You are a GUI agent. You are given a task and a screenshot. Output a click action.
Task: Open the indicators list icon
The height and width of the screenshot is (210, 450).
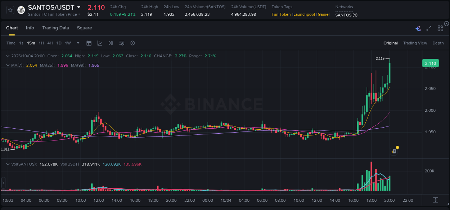click(x=122, y=43)
